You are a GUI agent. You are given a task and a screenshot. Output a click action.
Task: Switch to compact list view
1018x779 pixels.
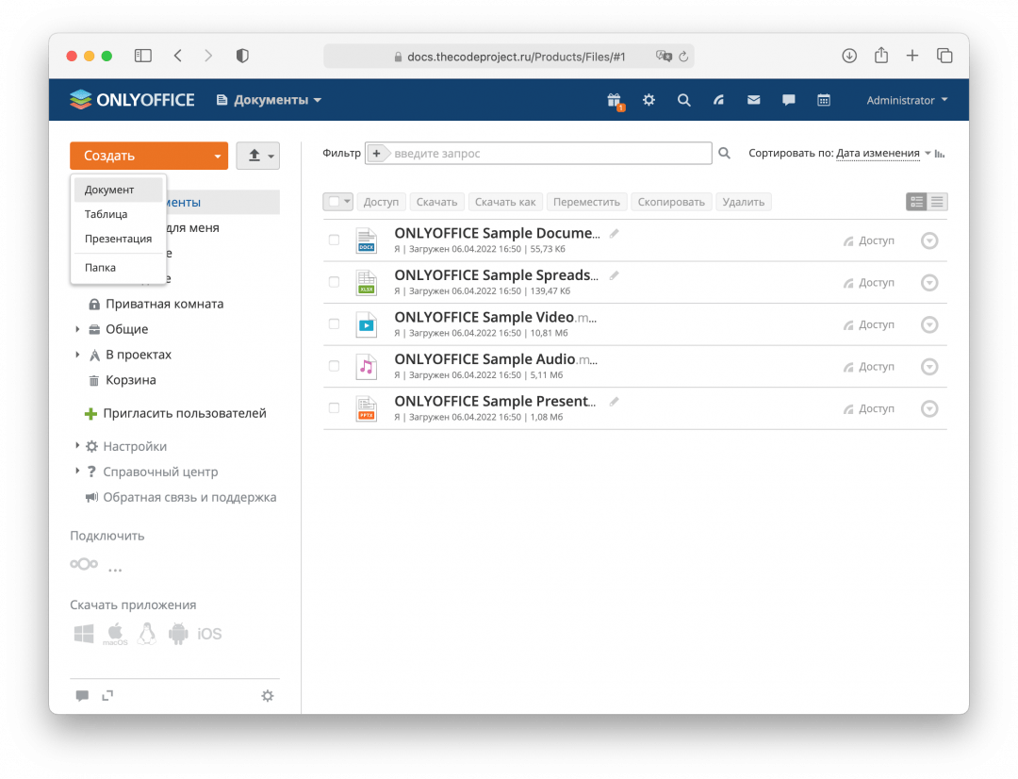[937, 202]
